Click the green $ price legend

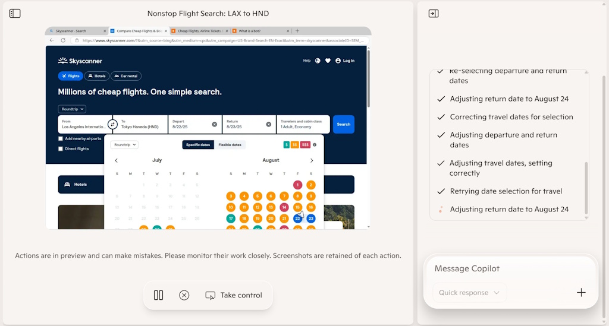286,145
